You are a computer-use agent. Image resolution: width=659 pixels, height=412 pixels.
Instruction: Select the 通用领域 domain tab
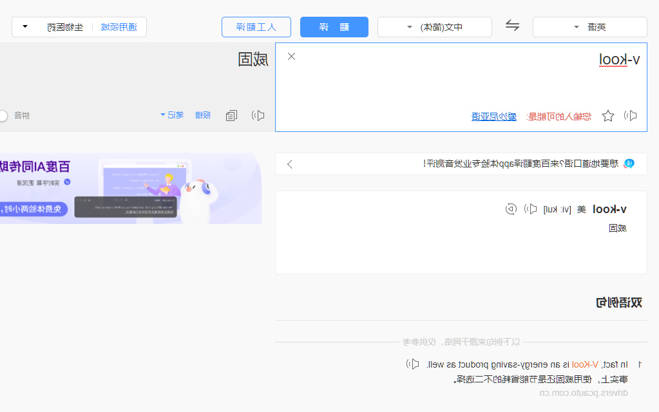119,27
